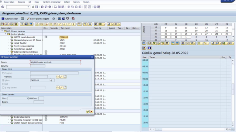Click edit pencil icon beside Varyant field

[x=61, y=77]
